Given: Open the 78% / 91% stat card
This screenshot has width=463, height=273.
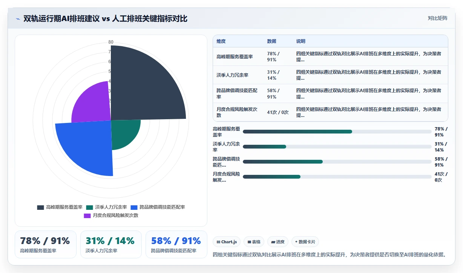Looking at the screenshot, I should pos(46,244).
